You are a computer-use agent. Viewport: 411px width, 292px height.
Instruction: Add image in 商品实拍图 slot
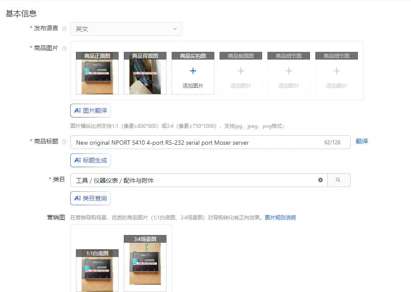click(193, 73)
